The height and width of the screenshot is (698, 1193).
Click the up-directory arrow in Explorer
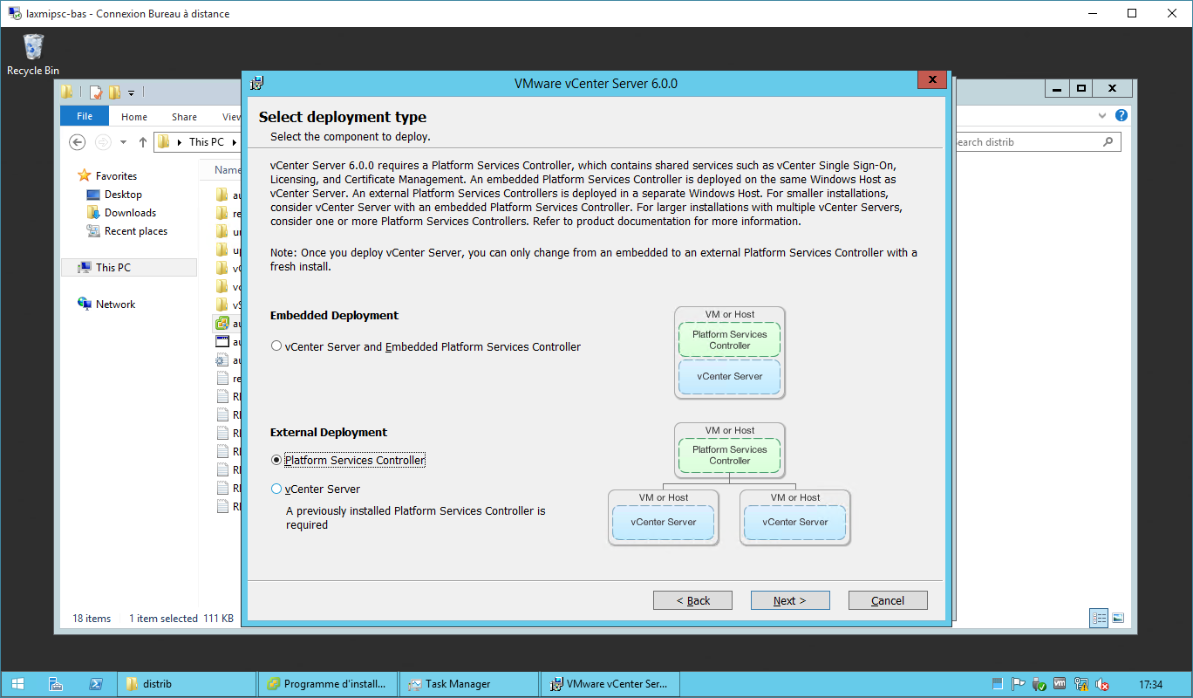143,142
